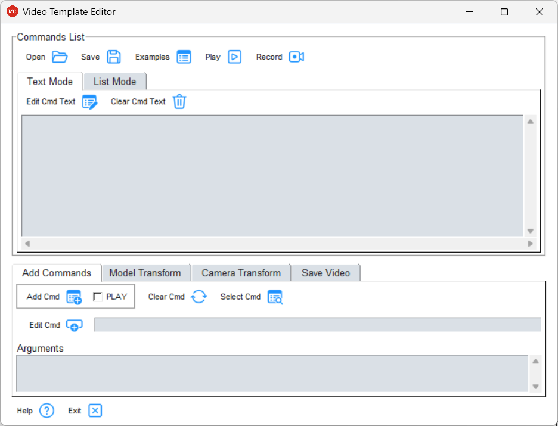Click the Edit Cmd Text icon
This screenshot has height=426, width=558.
point(89,101)
